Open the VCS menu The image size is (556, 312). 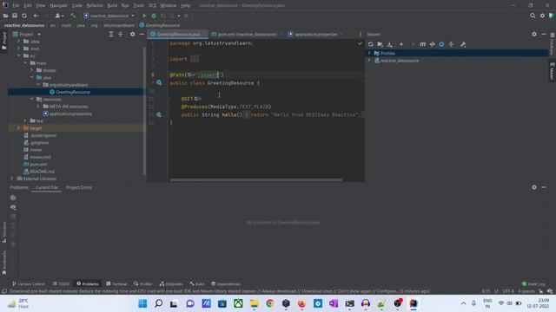coord(152,5)
